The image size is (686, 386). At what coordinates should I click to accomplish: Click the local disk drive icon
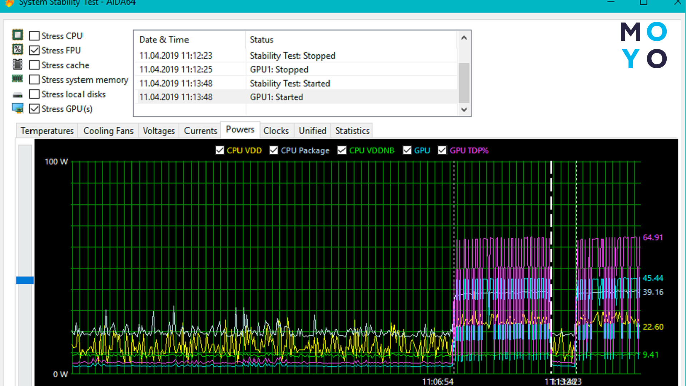click(18, 95)
